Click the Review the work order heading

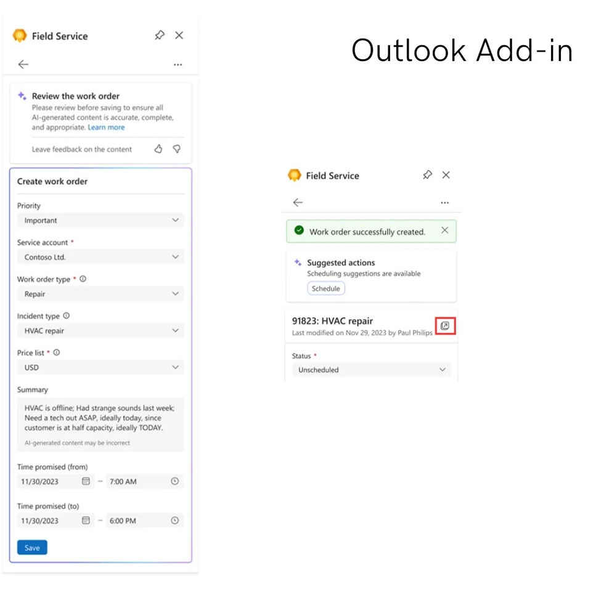click(75, 96)
